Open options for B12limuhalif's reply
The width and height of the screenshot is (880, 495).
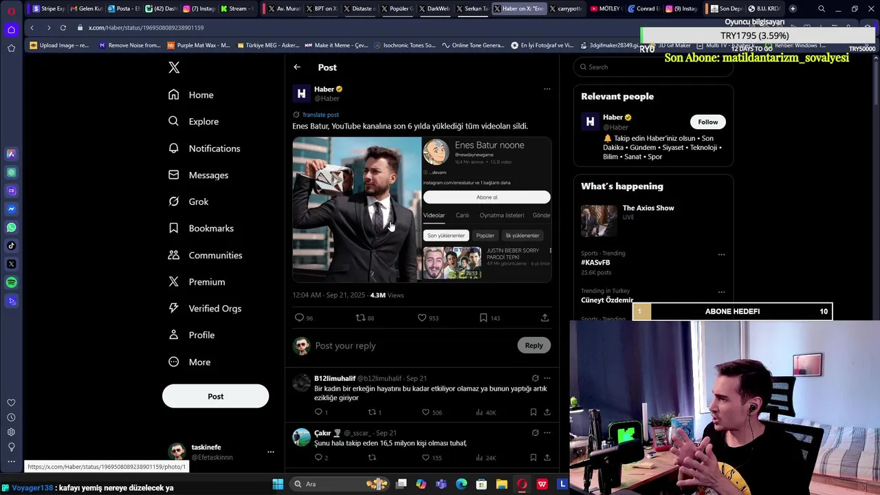tap(547, 378)
